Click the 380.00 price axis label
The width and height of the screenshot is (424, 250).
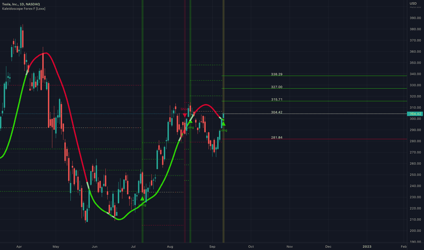tap(415, 29)
